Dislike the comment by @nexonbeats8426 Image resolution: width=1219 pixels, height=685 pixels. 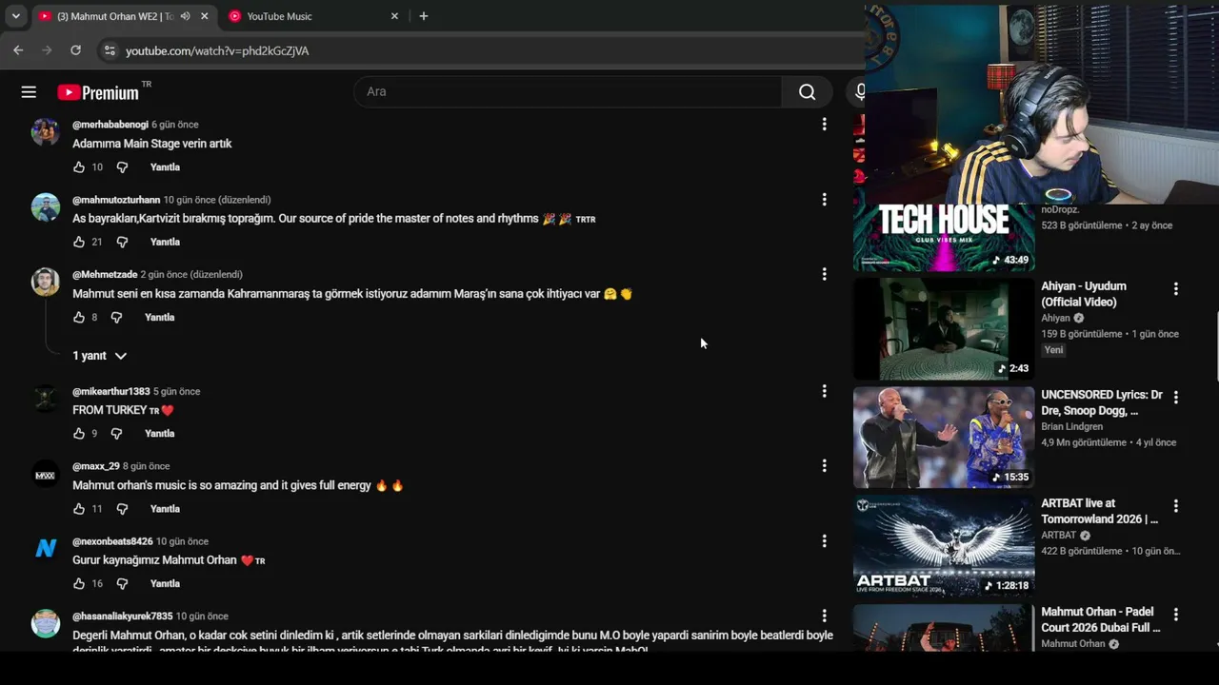(x=122, y=584)
